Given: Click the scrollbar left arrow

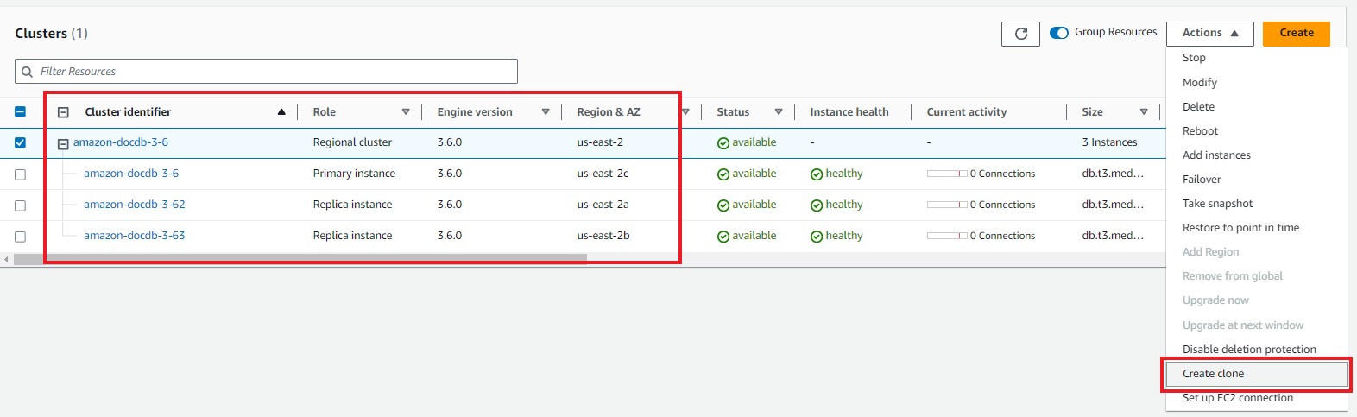Looking at the screenshot, I should [x=6, y=259].
